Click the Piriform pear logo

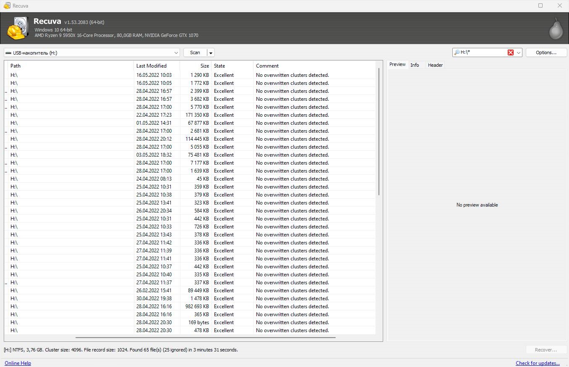point(556,29)
